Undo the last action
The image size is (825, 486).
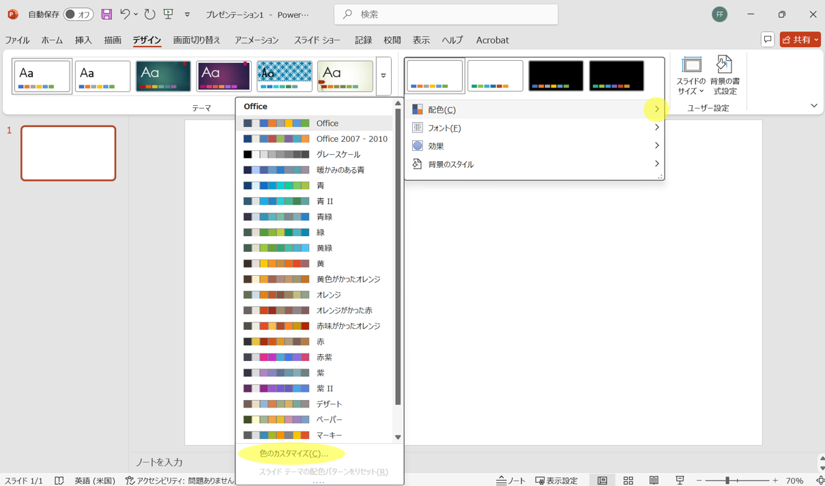pyautogui.click(x=124, y=14)
